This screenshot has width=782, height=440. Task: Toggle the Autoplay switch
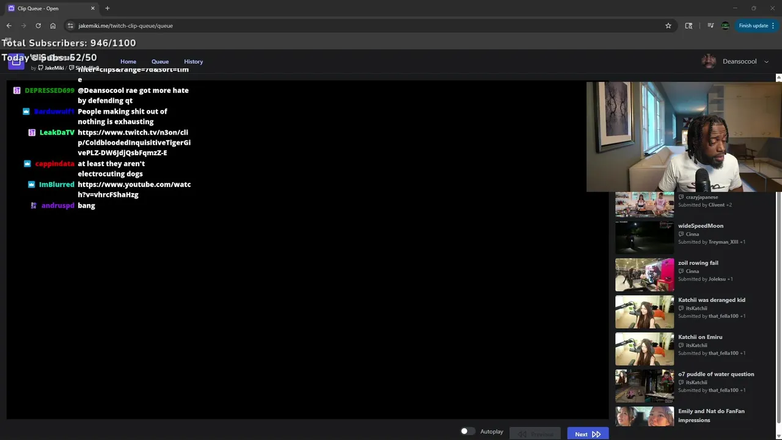[467, 431]
